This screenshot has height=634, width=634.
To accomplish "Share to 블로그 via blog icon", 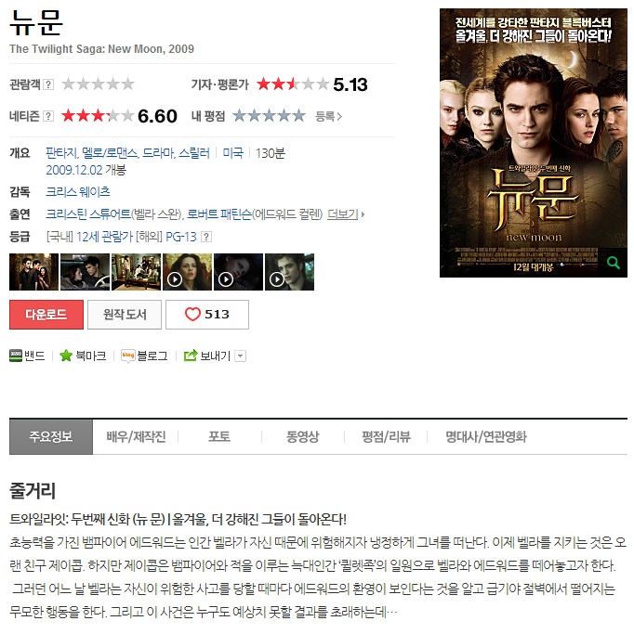I will point(128,356).
